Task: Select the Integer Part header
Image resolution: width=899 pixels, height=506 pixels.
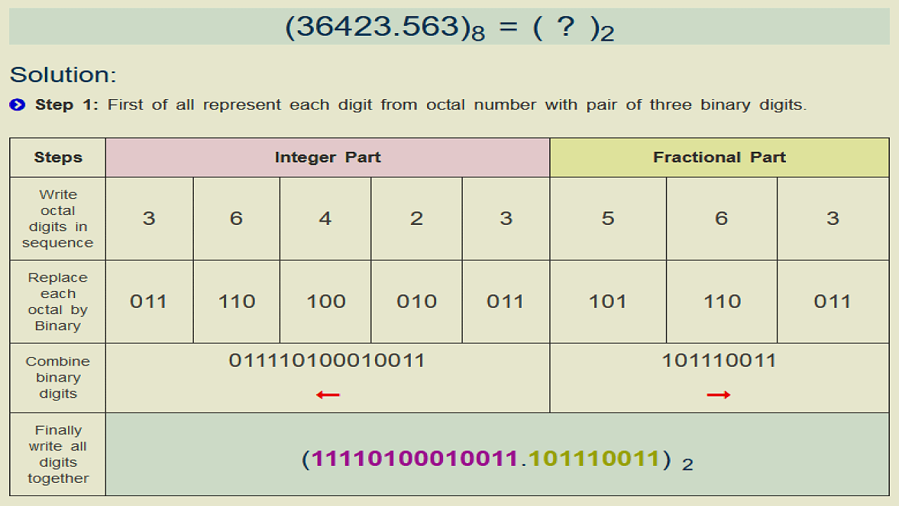Action: point(327,157)
